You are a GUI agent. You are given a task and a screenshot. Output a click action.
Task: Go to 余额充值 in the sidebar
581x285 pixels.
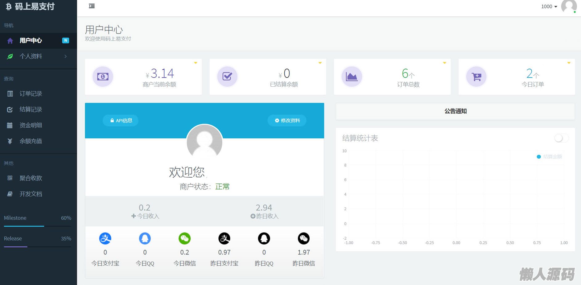coord(31,141)
